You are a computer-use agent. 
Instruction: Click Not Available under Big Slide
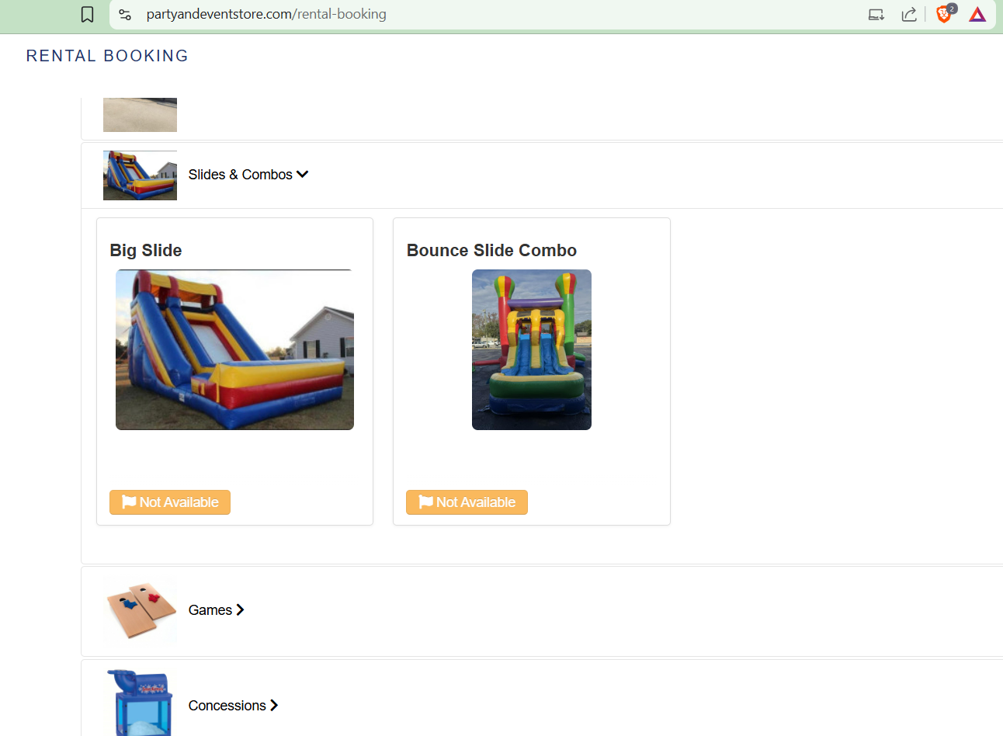pos(170,502)
